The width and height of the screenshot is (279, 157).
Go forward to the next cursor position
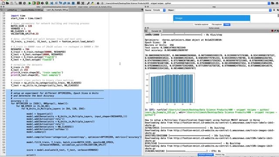[102, 3]
